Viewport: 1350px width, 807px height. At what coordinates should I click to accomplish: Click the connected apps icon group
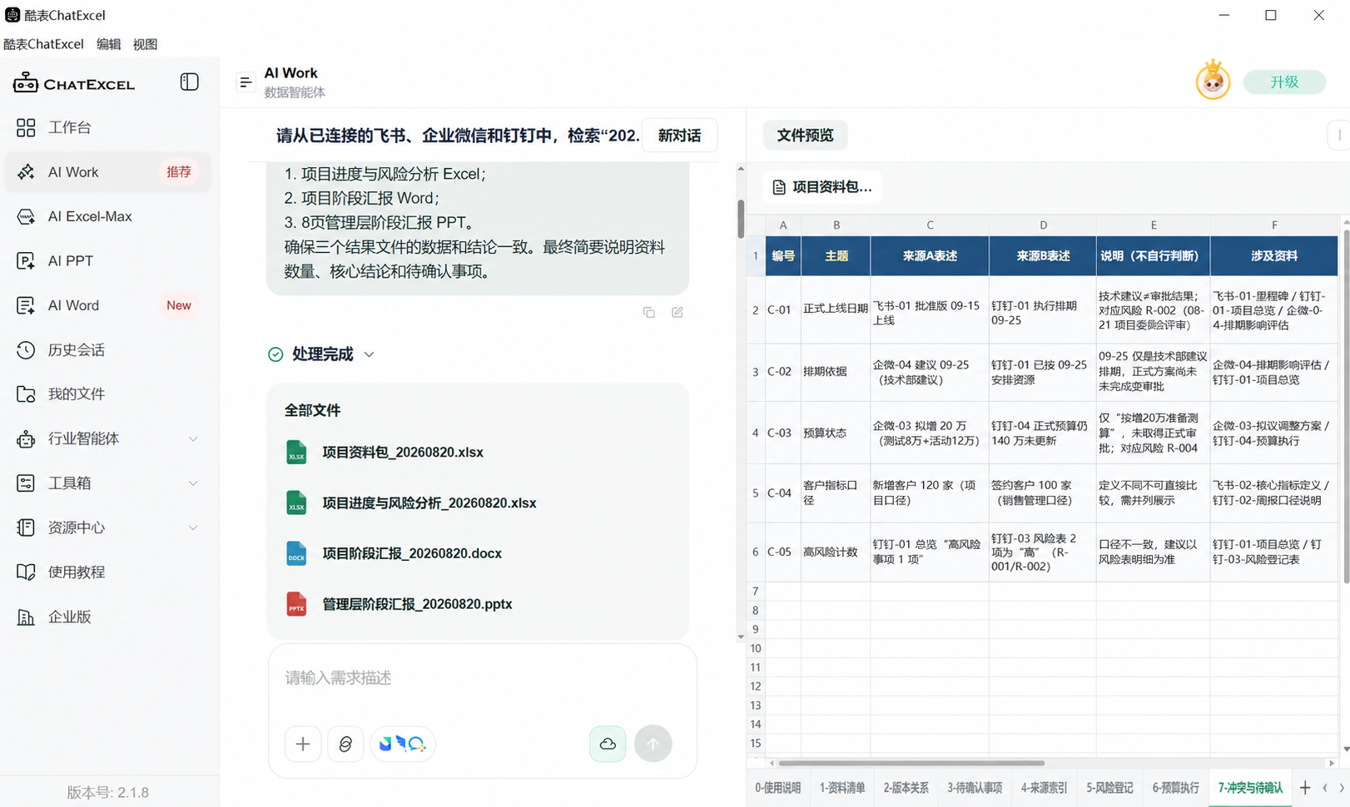pos(402,744)
